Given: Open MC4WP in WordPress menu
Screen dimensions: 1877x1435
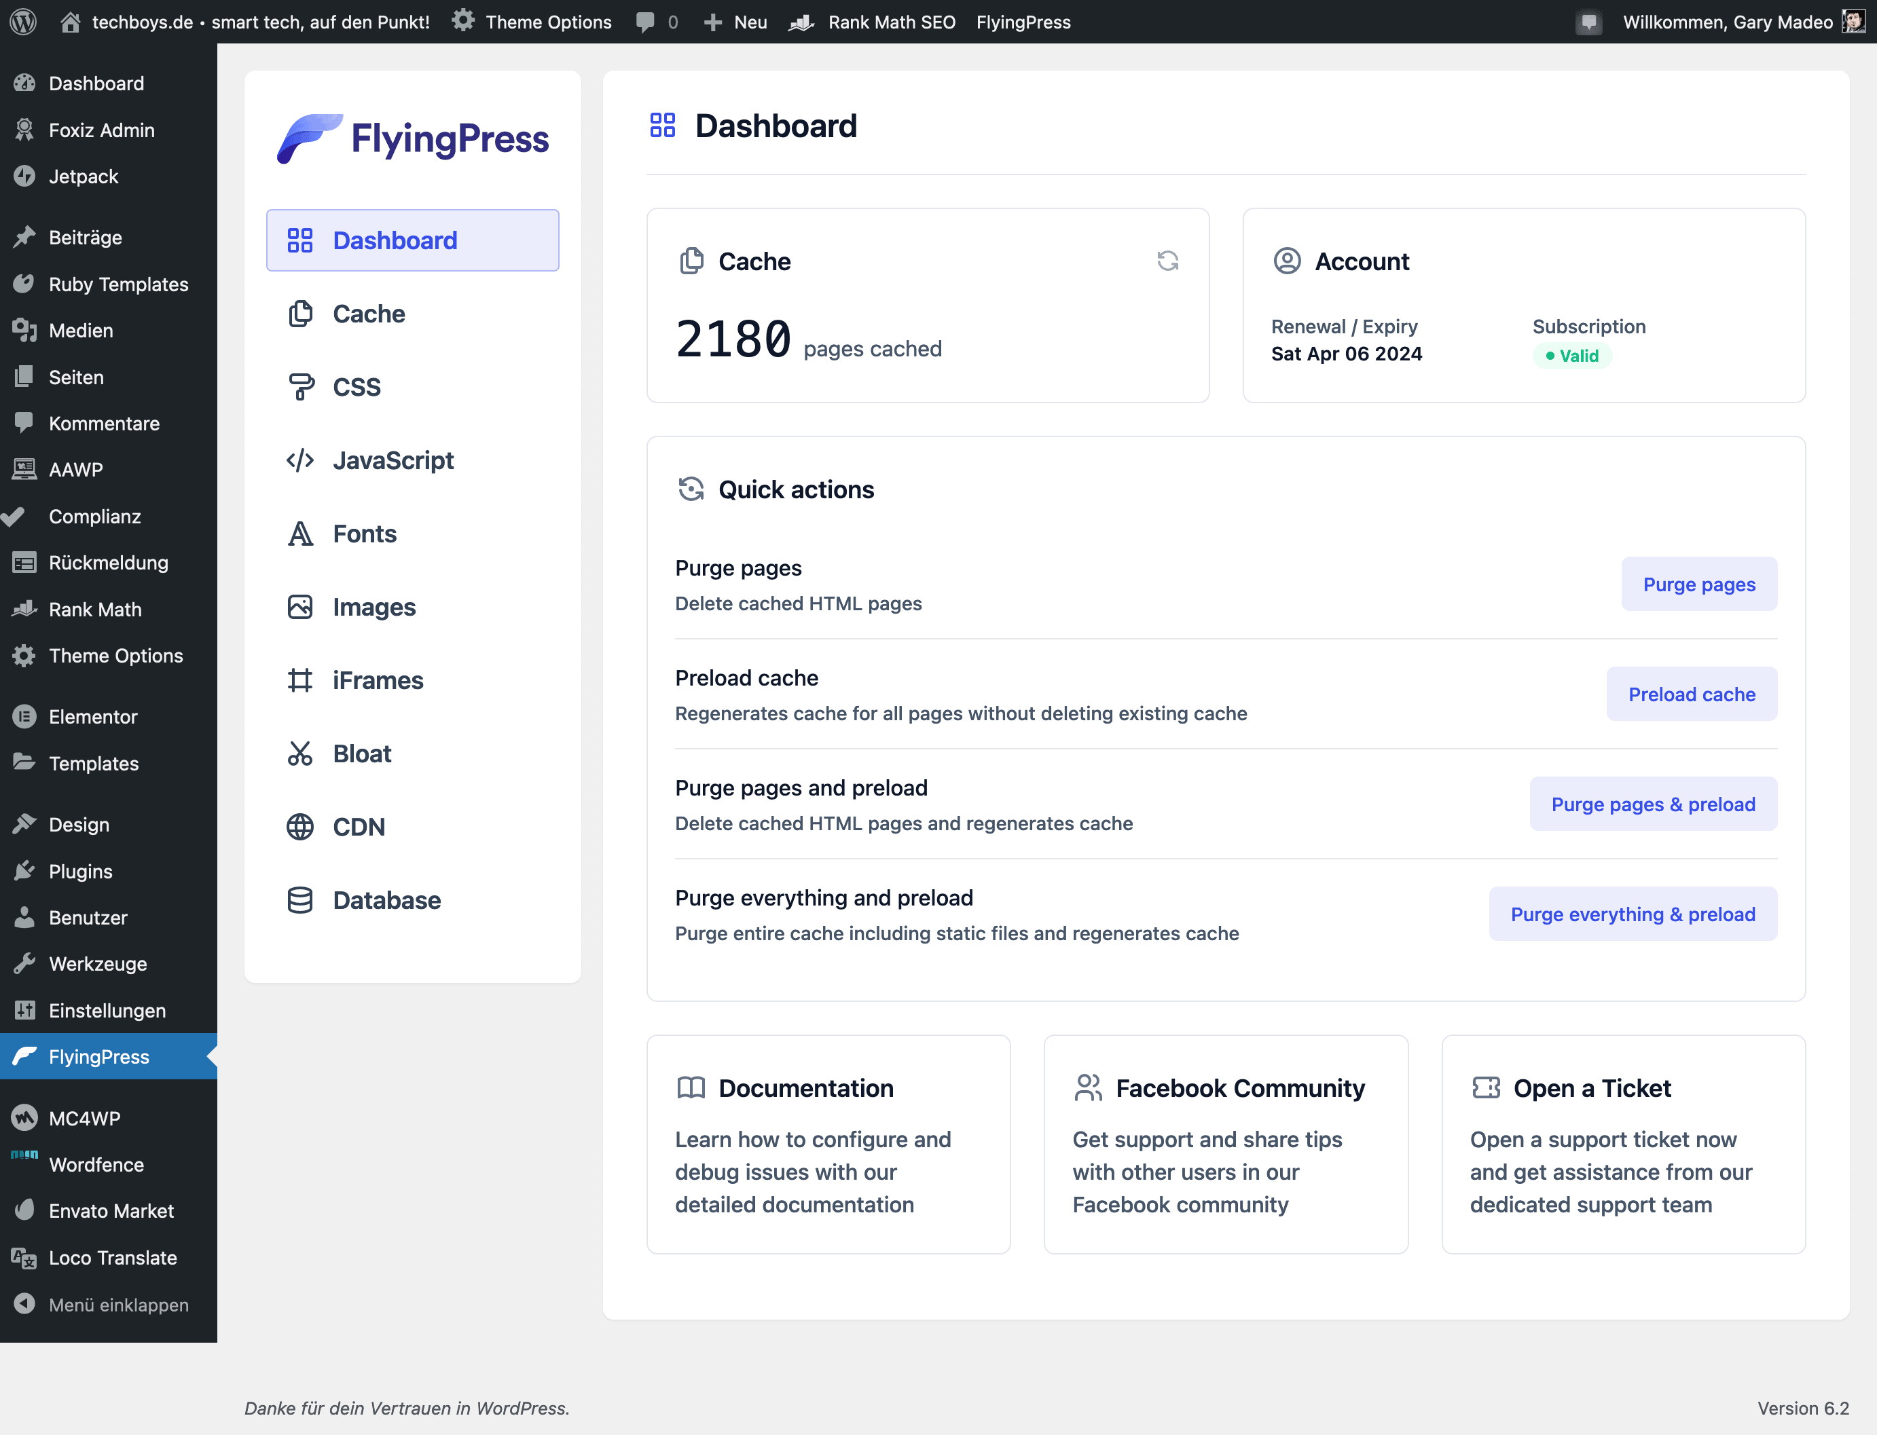Looking at the screenshot, I should coord(109,1118).
